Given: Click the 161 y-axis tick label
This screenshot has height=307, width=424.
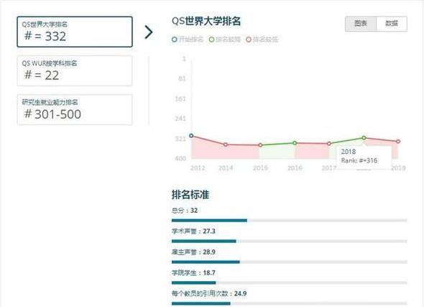Looking at the screenshot, I should [180, 98].
